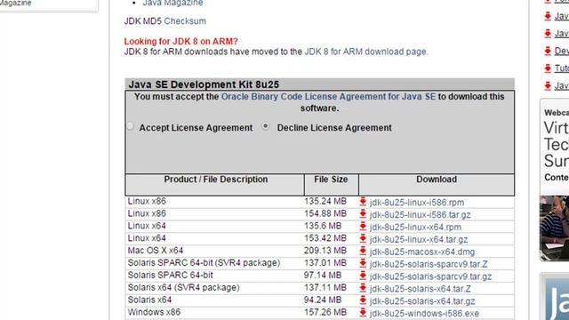Click the 209.13 MB file size cell
Image resolution: width=569 pixels, height=320 pixels.
(x=325, y=251)
